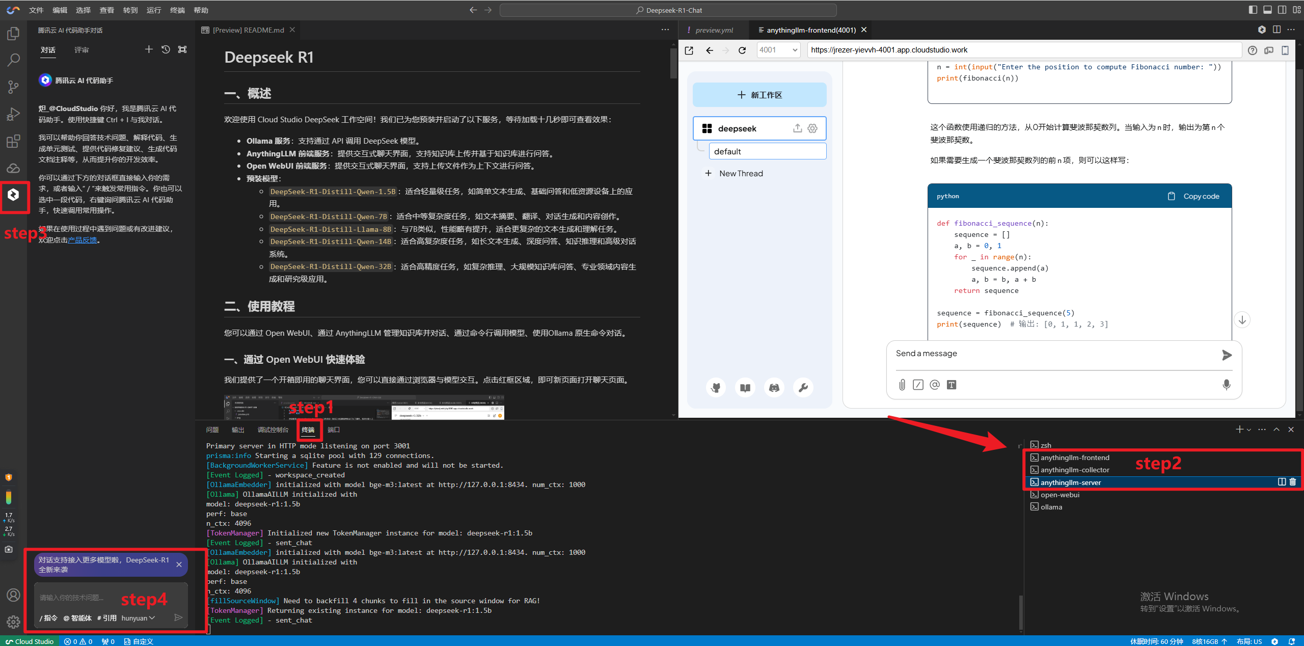Open README preview editor more actions
Viewport: 1304px width, 646px height.
click(665, 30)
